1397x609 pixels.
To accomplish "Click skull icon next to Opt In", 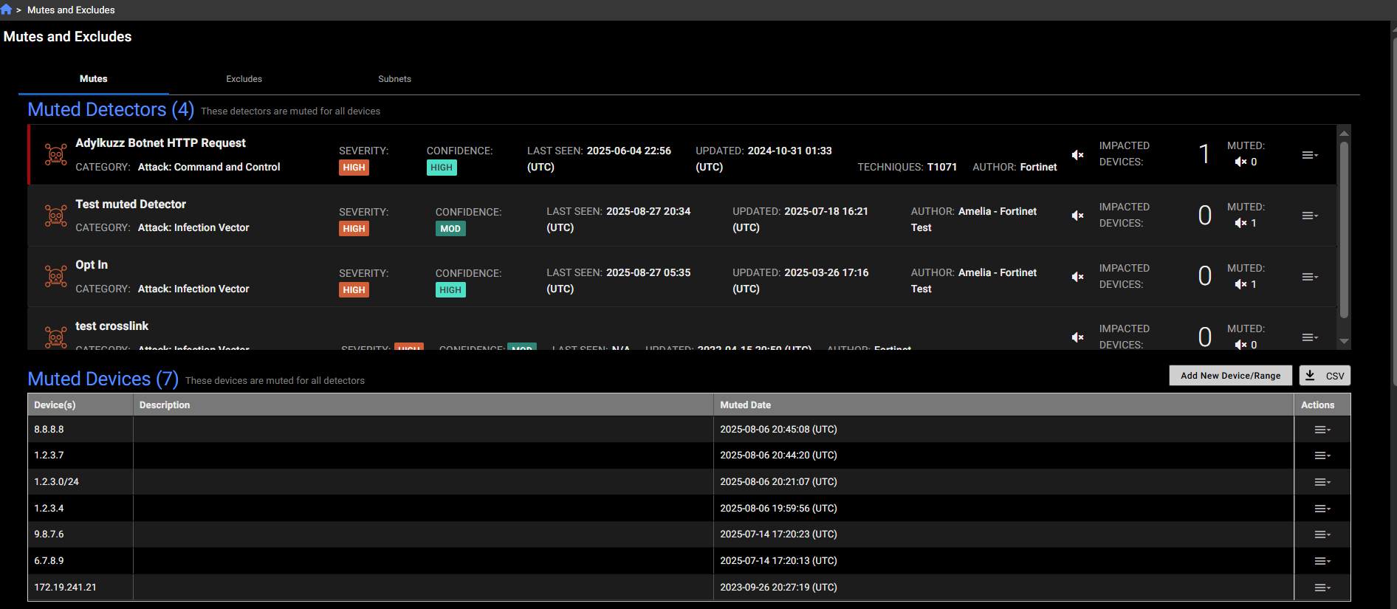I will click(x=55, y=277).
